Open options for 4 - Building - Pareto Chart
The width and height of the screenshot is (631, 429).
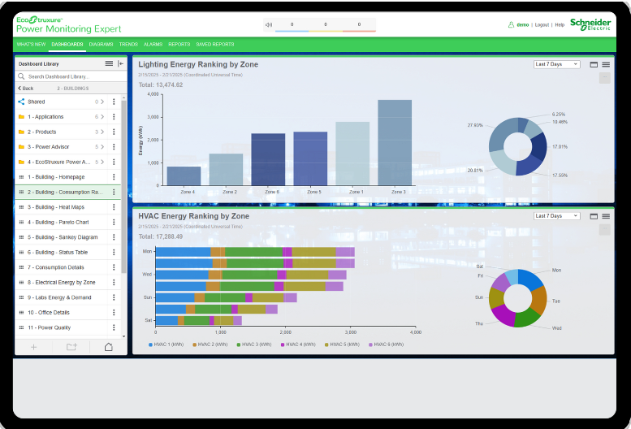tap(114, 222)
